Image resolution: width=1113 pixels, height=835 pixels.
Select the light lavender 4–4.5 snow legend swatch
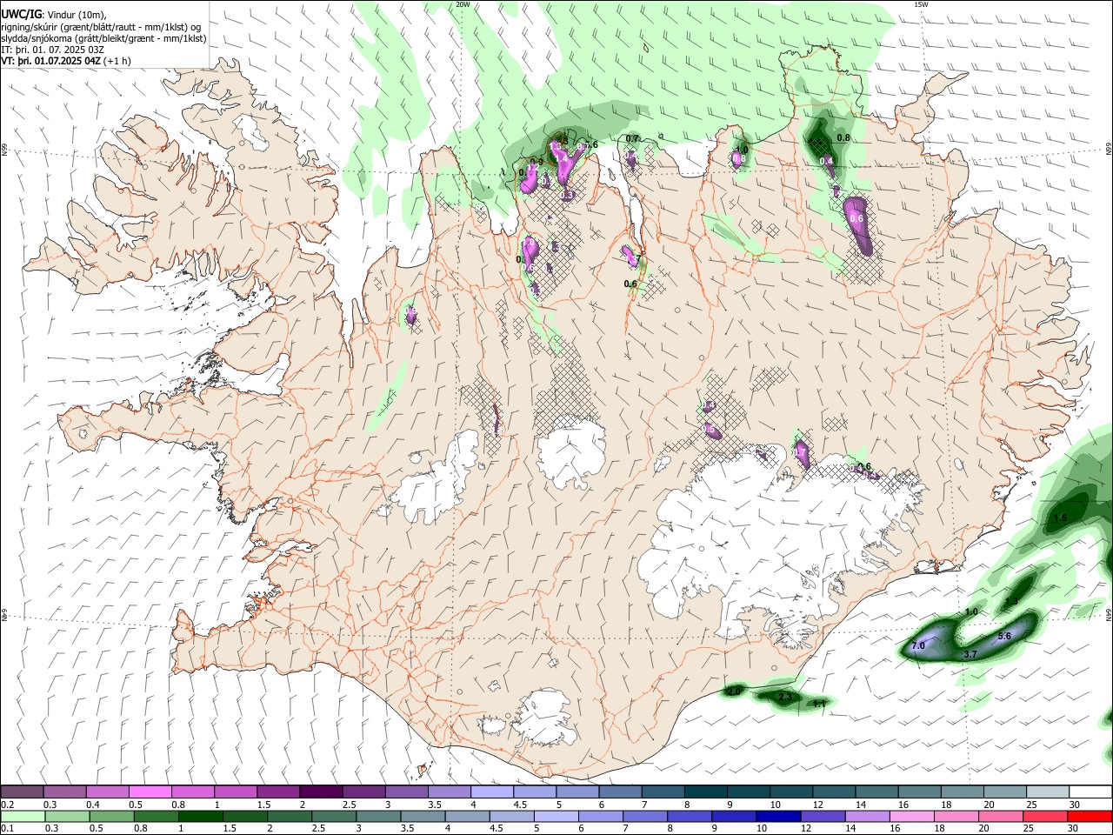(x=491, y=792)
